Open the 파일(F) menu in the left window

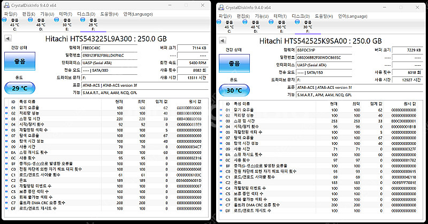[x=11, y=13]
